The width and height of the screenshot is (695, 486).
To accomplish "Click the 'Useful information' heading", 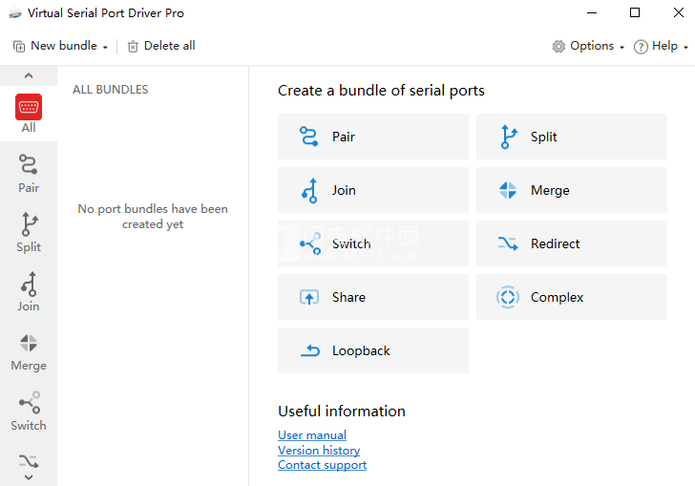I will (x=342, y=412).
